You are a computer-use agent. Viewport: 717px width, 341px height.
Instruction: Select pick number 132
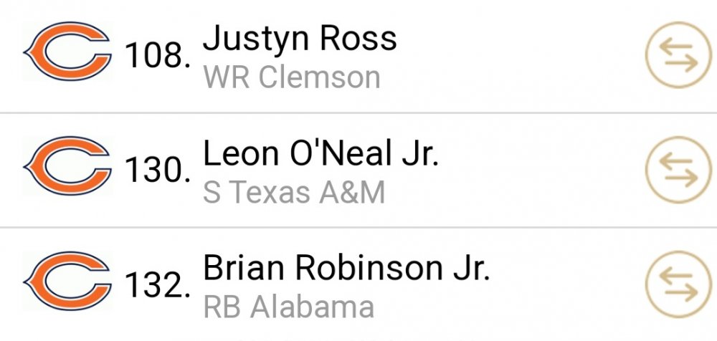[158, 286]
